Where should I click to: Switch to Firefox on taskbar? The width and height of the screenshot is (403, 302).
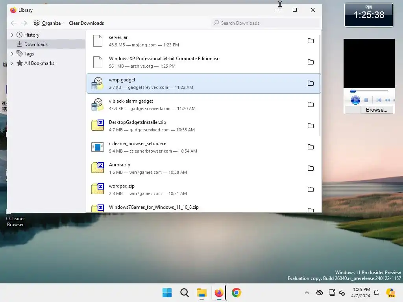coord(219,293)
